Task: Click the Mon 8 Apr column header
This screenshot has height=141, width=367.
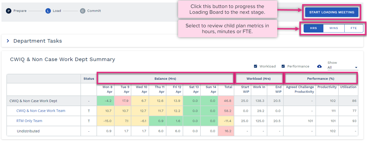Action: [x=106, y=89]
